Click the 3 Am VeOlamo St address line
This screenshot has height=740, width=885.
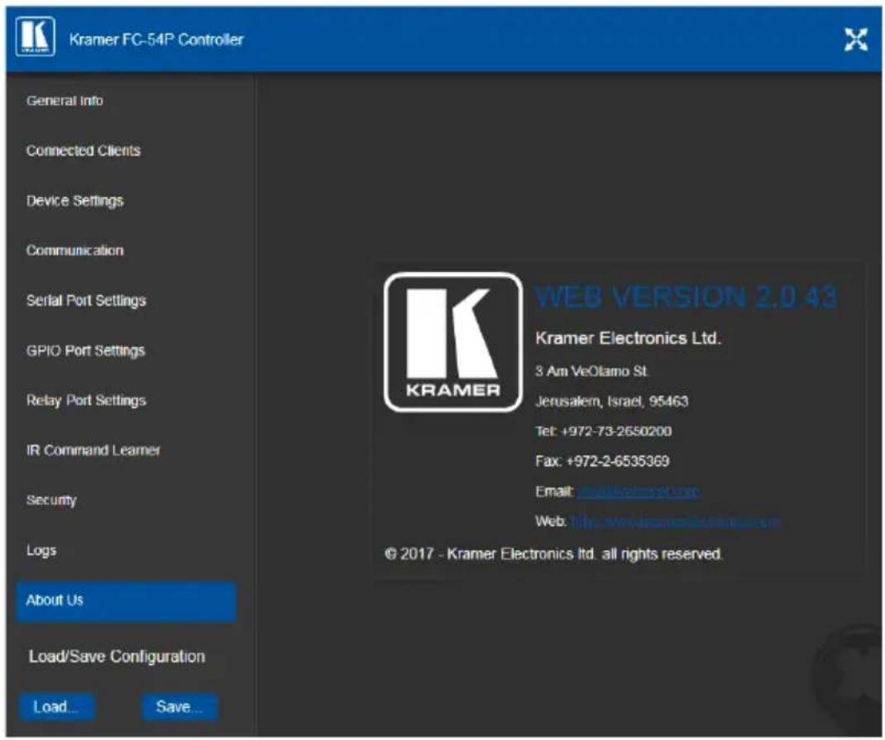click(592, 372)
